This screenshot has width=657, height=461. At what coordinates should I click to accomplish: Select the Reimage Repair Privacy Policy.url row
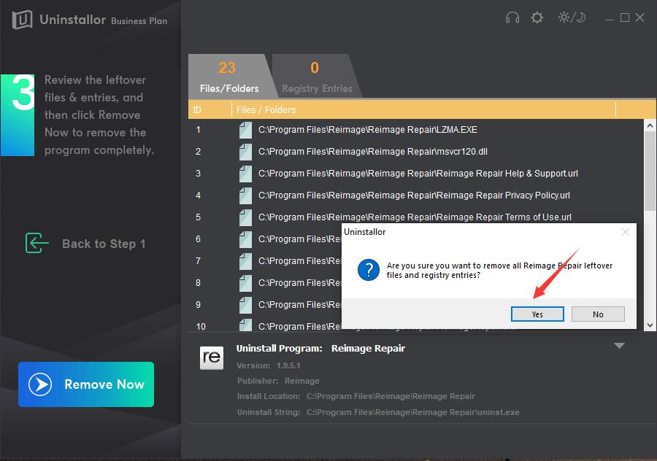click(x=415, y=195)
